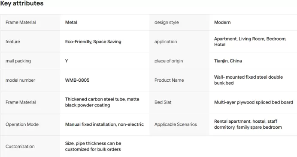The height and width of the screenshot is (157, 297).
Task: Click Thickened carbon steel tube description
Action: click(x=102, y=102)
